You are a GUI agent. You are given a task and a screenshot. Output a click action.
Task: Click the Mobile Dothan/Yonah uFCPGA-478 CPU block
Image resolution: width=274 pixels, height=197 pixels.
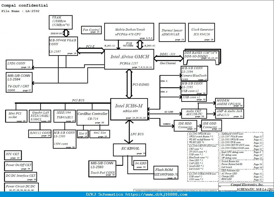(129, 32)
